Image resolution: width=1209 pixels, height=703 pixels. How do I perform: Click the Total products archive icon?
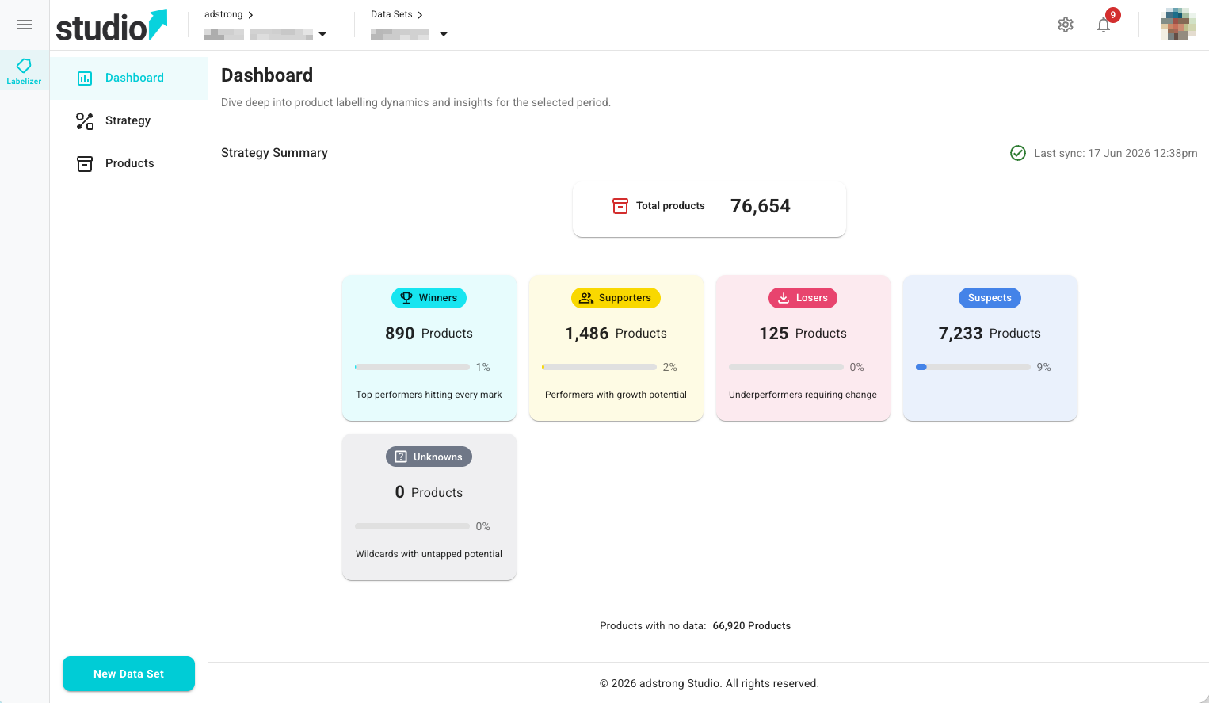pyautogui.click(x=620, y=206)
